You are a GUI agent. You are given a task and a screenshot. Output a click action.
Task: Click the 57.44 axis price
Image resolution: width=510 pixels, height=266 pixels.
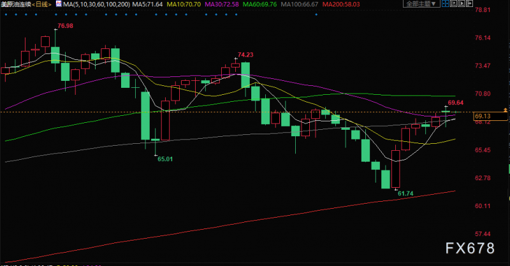(x=483, y=234)
